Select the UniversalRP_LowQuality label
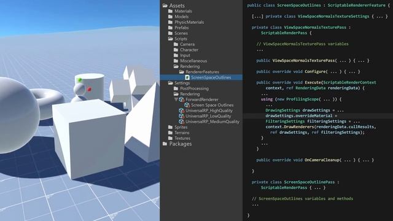The height and width of the screenshot is (221, 393). 208,116
